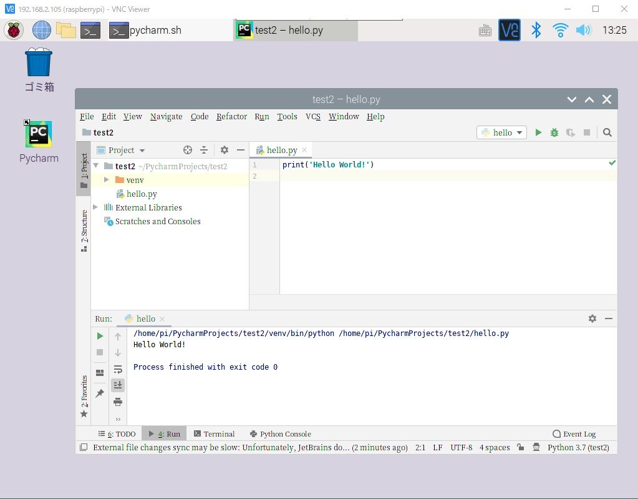Open Search Everywhere magnifier icon
The image size is (638, 499).
[x=607, y=132]
